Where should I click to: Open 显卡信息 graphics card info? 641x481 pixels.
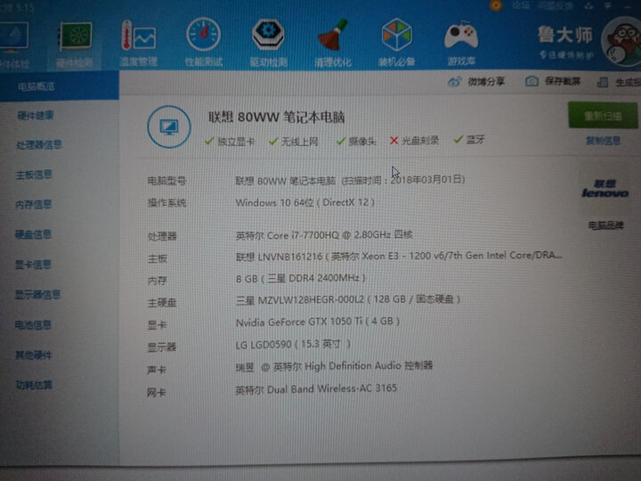pyautogui.click(x=33, y=265)
